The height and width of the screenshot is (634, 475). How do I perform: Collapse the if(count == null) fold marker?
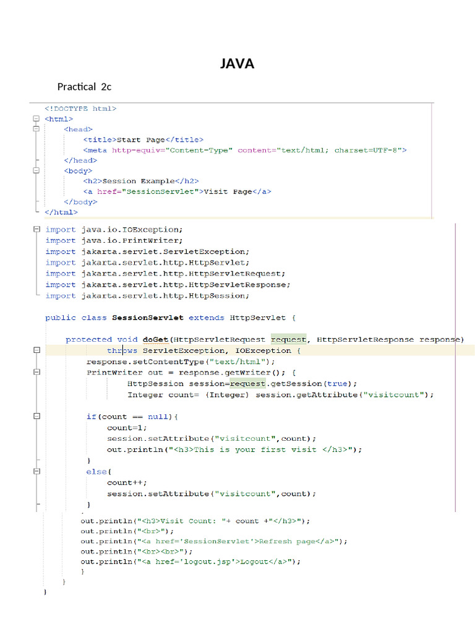36,416
